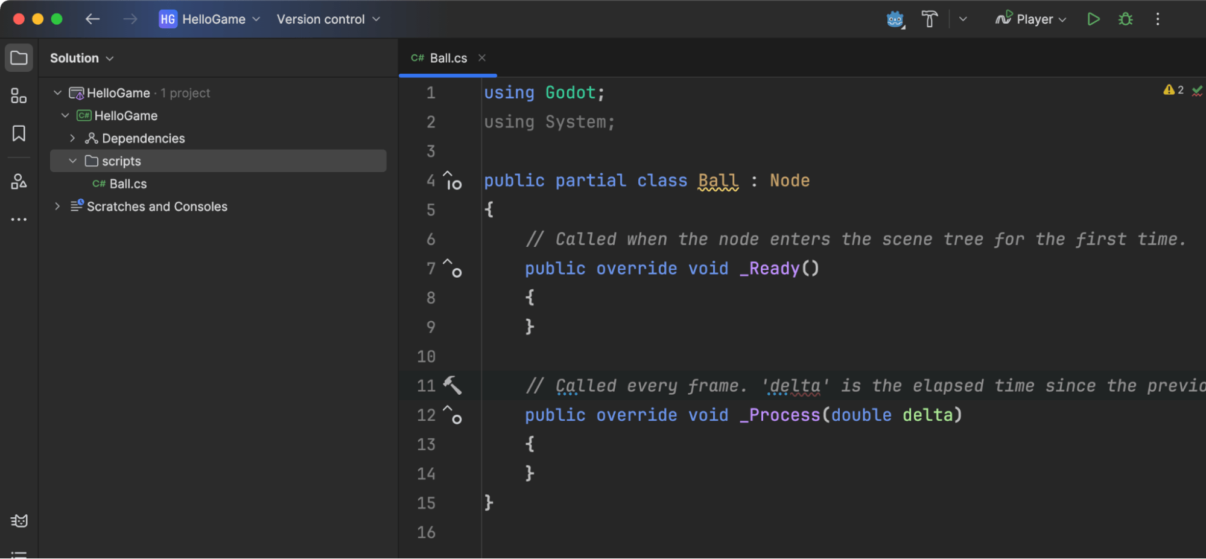Click the override gutter icon beside _Ready
Viewport: 1206px width, 559px height.
pyautogui.click(x=451, y=269)
